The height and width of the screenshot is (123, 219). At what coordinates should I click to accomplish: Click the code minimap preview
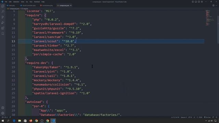tap(209, 18)
